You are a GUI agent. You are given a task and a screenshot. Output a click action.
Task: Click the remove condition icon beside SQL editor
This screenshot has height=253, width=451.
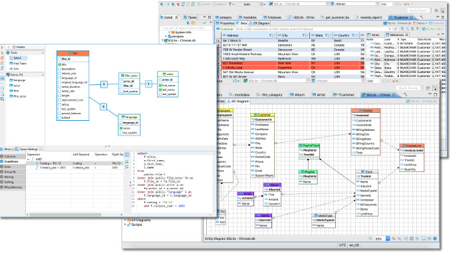tap(127, 167)
